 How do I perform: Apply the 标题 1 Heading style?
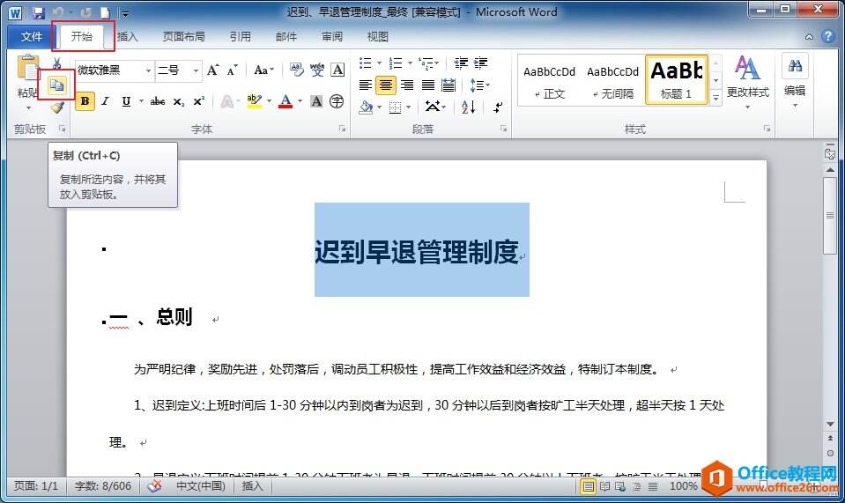[x=677, y=79]
